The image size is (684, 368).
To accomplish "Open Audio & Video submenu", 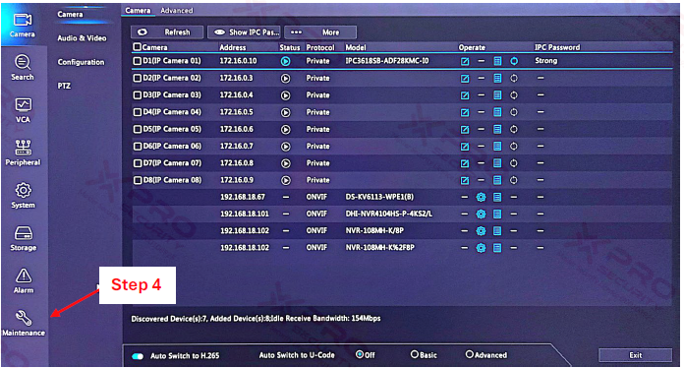I will (x=82, y=38).
